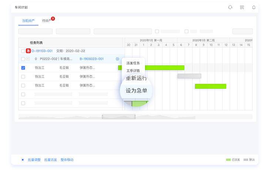This screenshot has width=269, height=170.
Task: Open the first filter dropdown field
Action: (36, 31)
